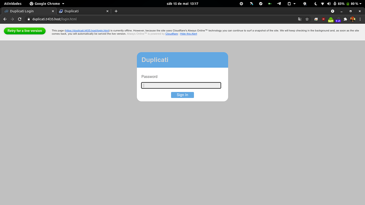
Task: Open Chrome's three-dot menu
Action: pos(360,19)
